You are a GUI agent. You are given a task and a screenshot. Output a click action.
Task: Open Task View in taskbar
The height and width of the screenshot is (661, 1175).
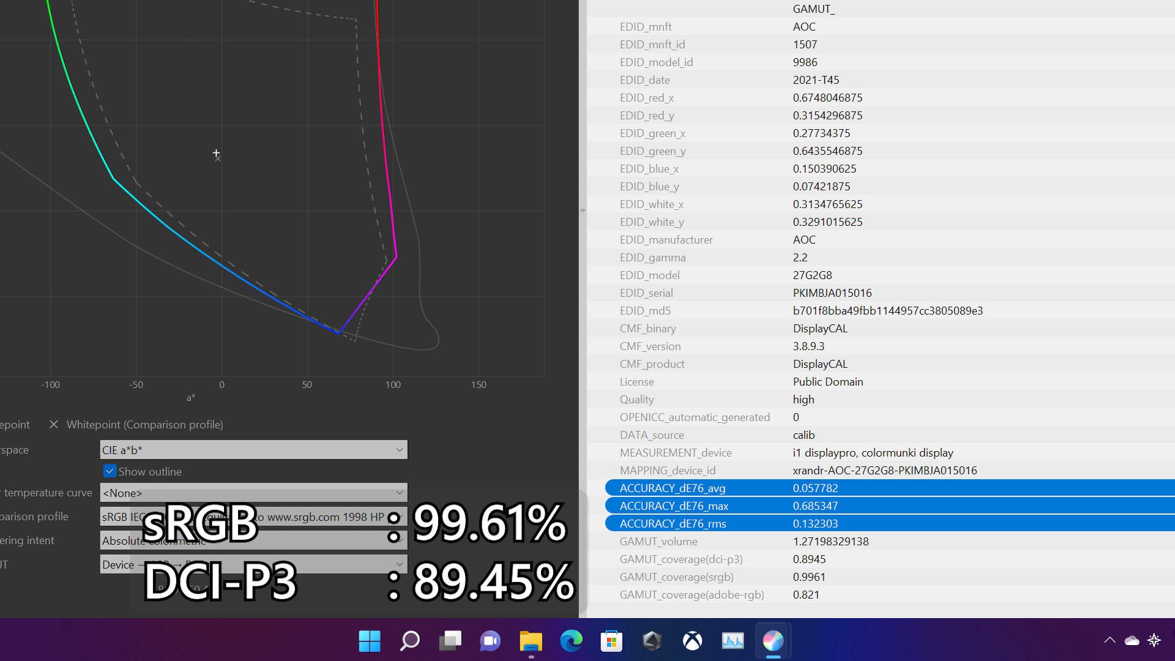pyautogui.click(x=450, y=641)
